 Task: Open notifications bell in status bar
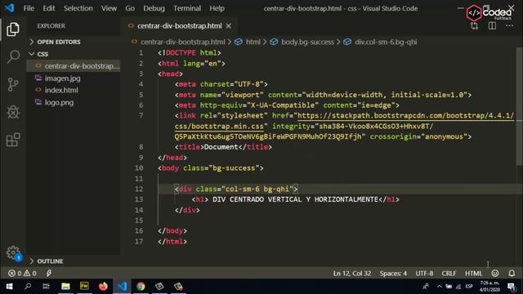512,274
